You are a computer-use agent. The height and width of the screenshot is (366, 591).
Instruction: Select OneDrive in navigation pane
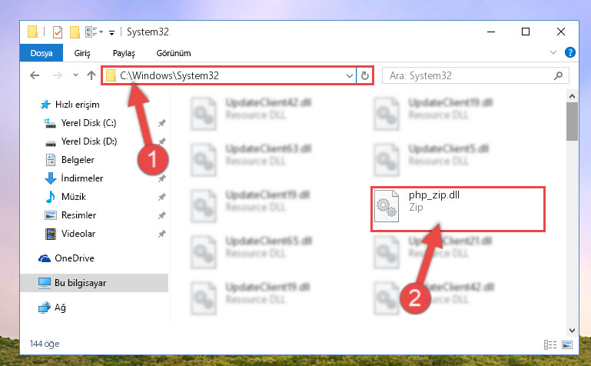click(x=75, y=258)
